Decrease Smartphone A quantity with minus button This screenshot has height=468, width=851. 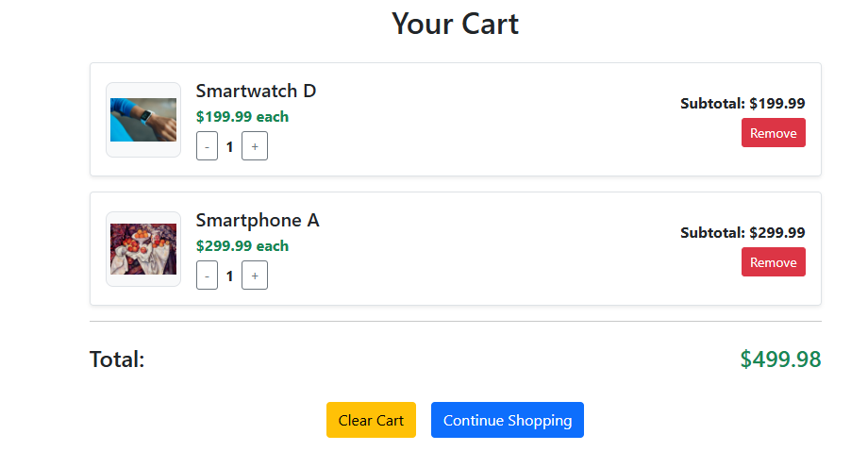tap(208, 276)
